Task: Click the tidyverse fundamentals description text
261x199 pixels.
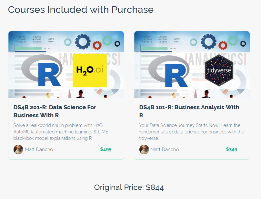Action: coord(192,132)
